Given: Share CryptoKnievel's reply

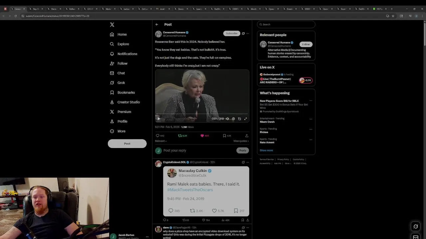Looking at the screenshot, I should (248, 220).
